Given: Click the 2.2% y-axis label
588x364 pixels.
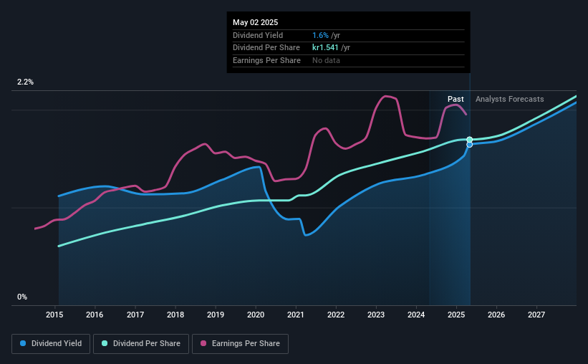Looking at the screenshot, I should [x=25, y=82].
